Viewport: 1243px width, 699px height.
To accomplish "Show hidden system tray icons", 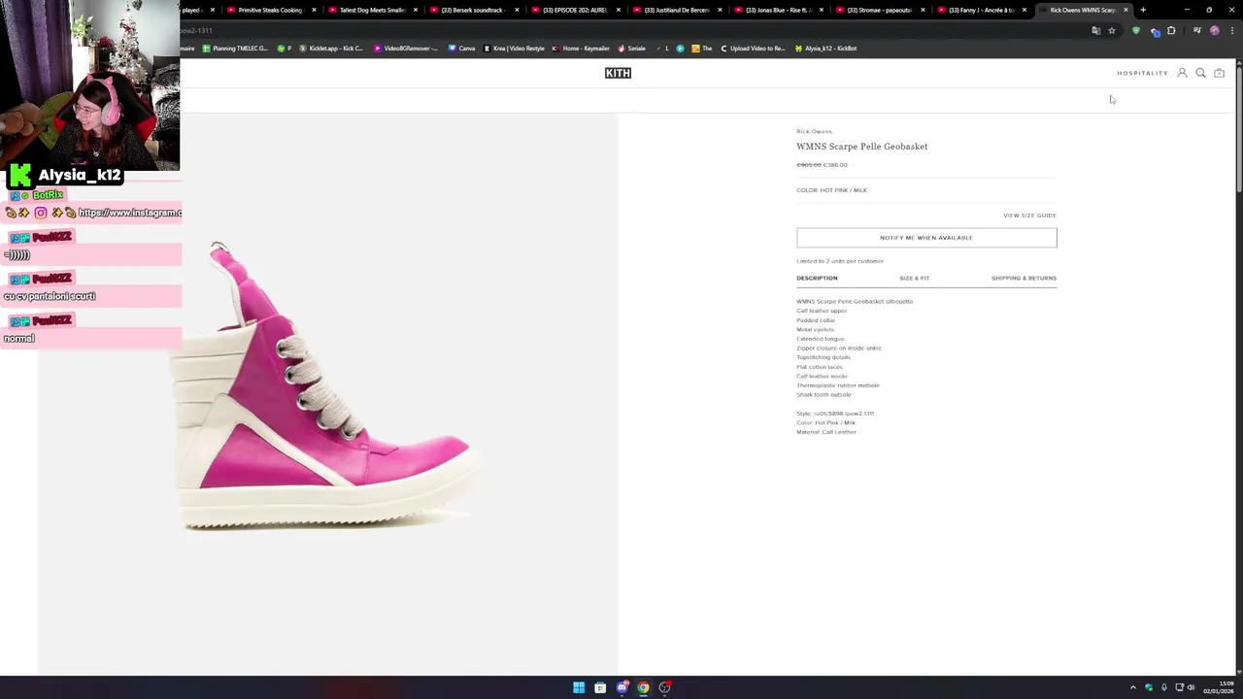I will [1133, 687].
